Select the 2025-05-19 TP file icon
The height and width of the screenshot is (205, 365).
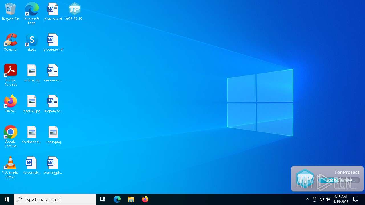(75, 12)
